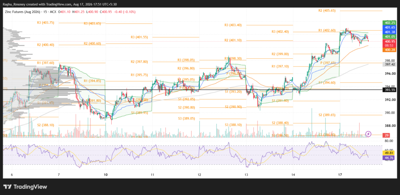Screen dimensions: 400x195
Task: Click the R3 (403.40) pivot label
Action: (x=233, y=25)
